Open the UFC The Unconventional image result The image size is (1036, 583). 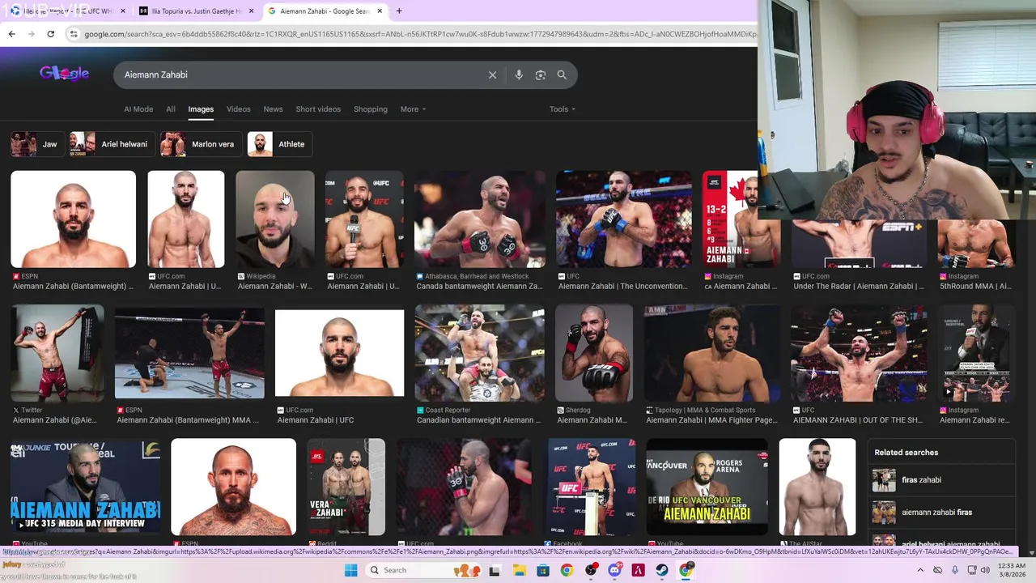624,219
